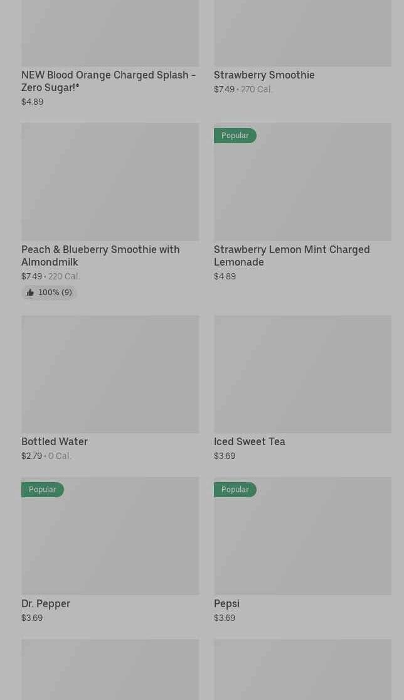Open the Iced Sweet Tea item
Image resolution: width=404 pixels, height=700 pixels.
point(249,441)
